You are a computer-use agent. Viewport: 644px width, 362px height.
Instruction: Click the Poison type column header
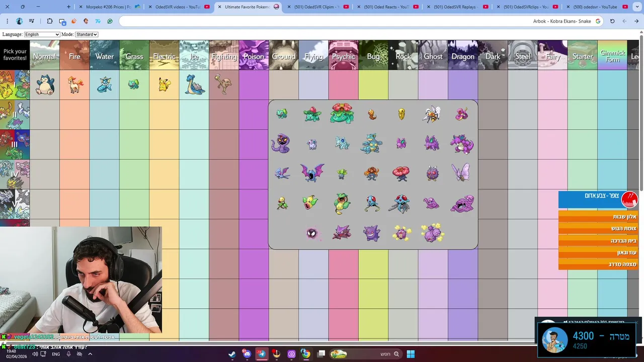tap(254, 55)
